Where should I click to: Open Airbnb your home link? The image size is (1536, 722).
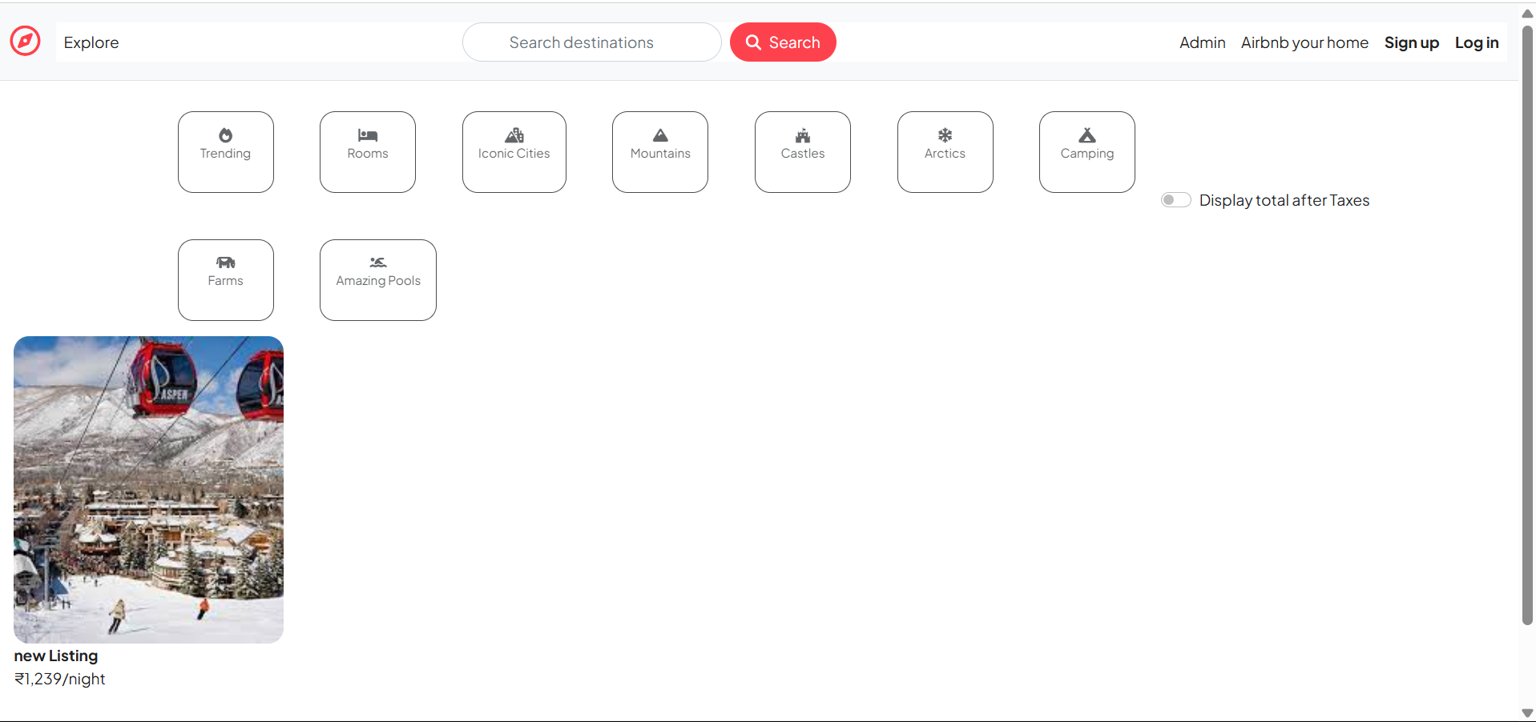[x=1304, y=42]
